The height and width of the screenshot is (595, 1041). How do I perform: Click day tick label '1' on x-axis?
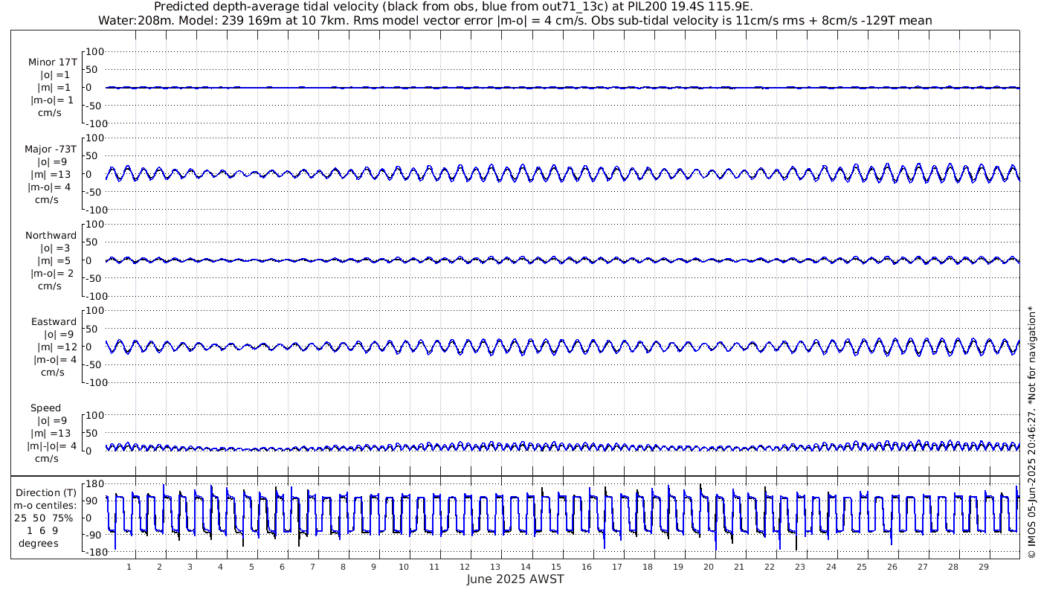pyautogui.click(x=129, y=566)
